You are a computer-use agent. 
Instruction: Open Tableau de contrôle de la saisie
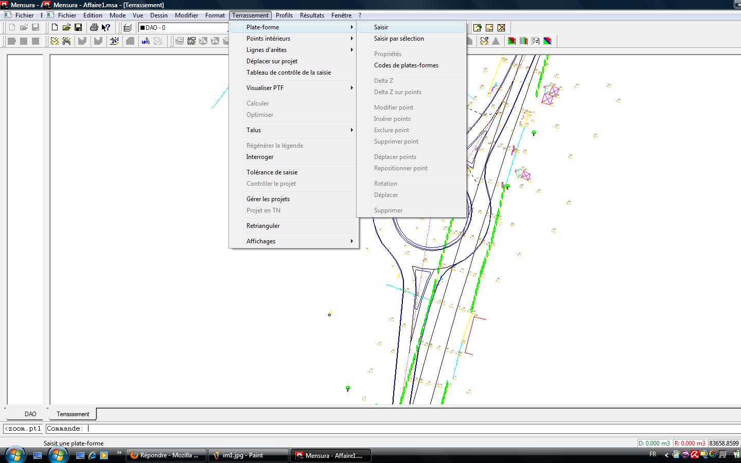(294, 73)
